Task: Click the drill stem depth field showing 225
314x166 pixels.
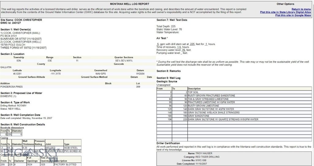Action: [192, 44]
